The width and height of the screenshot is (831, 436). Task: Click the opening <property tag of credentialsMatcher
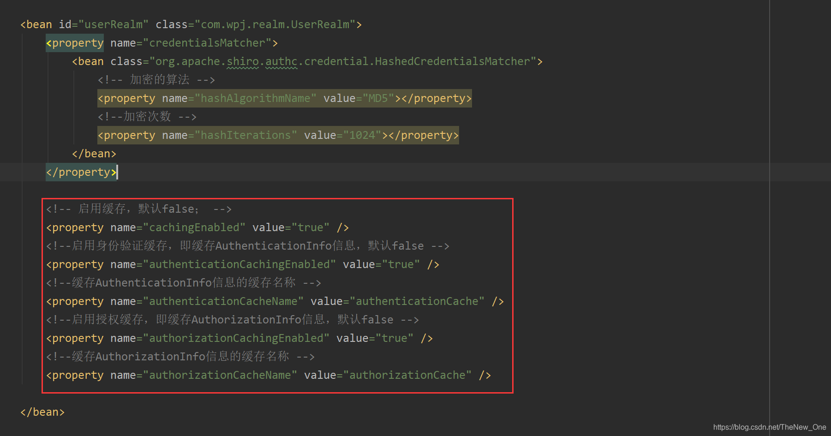[x=75, y=43]
